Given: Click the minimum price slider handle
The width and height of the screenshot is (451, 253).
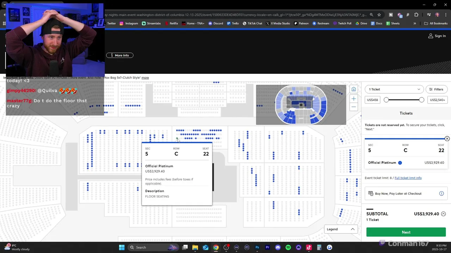Looking at the screenshot, I should click(x=386, y=100).
